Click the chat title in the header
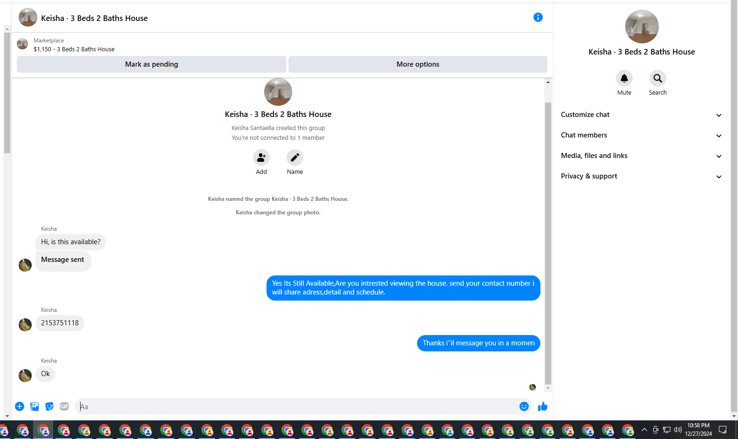The image size is (738, 439). (94, 18)
